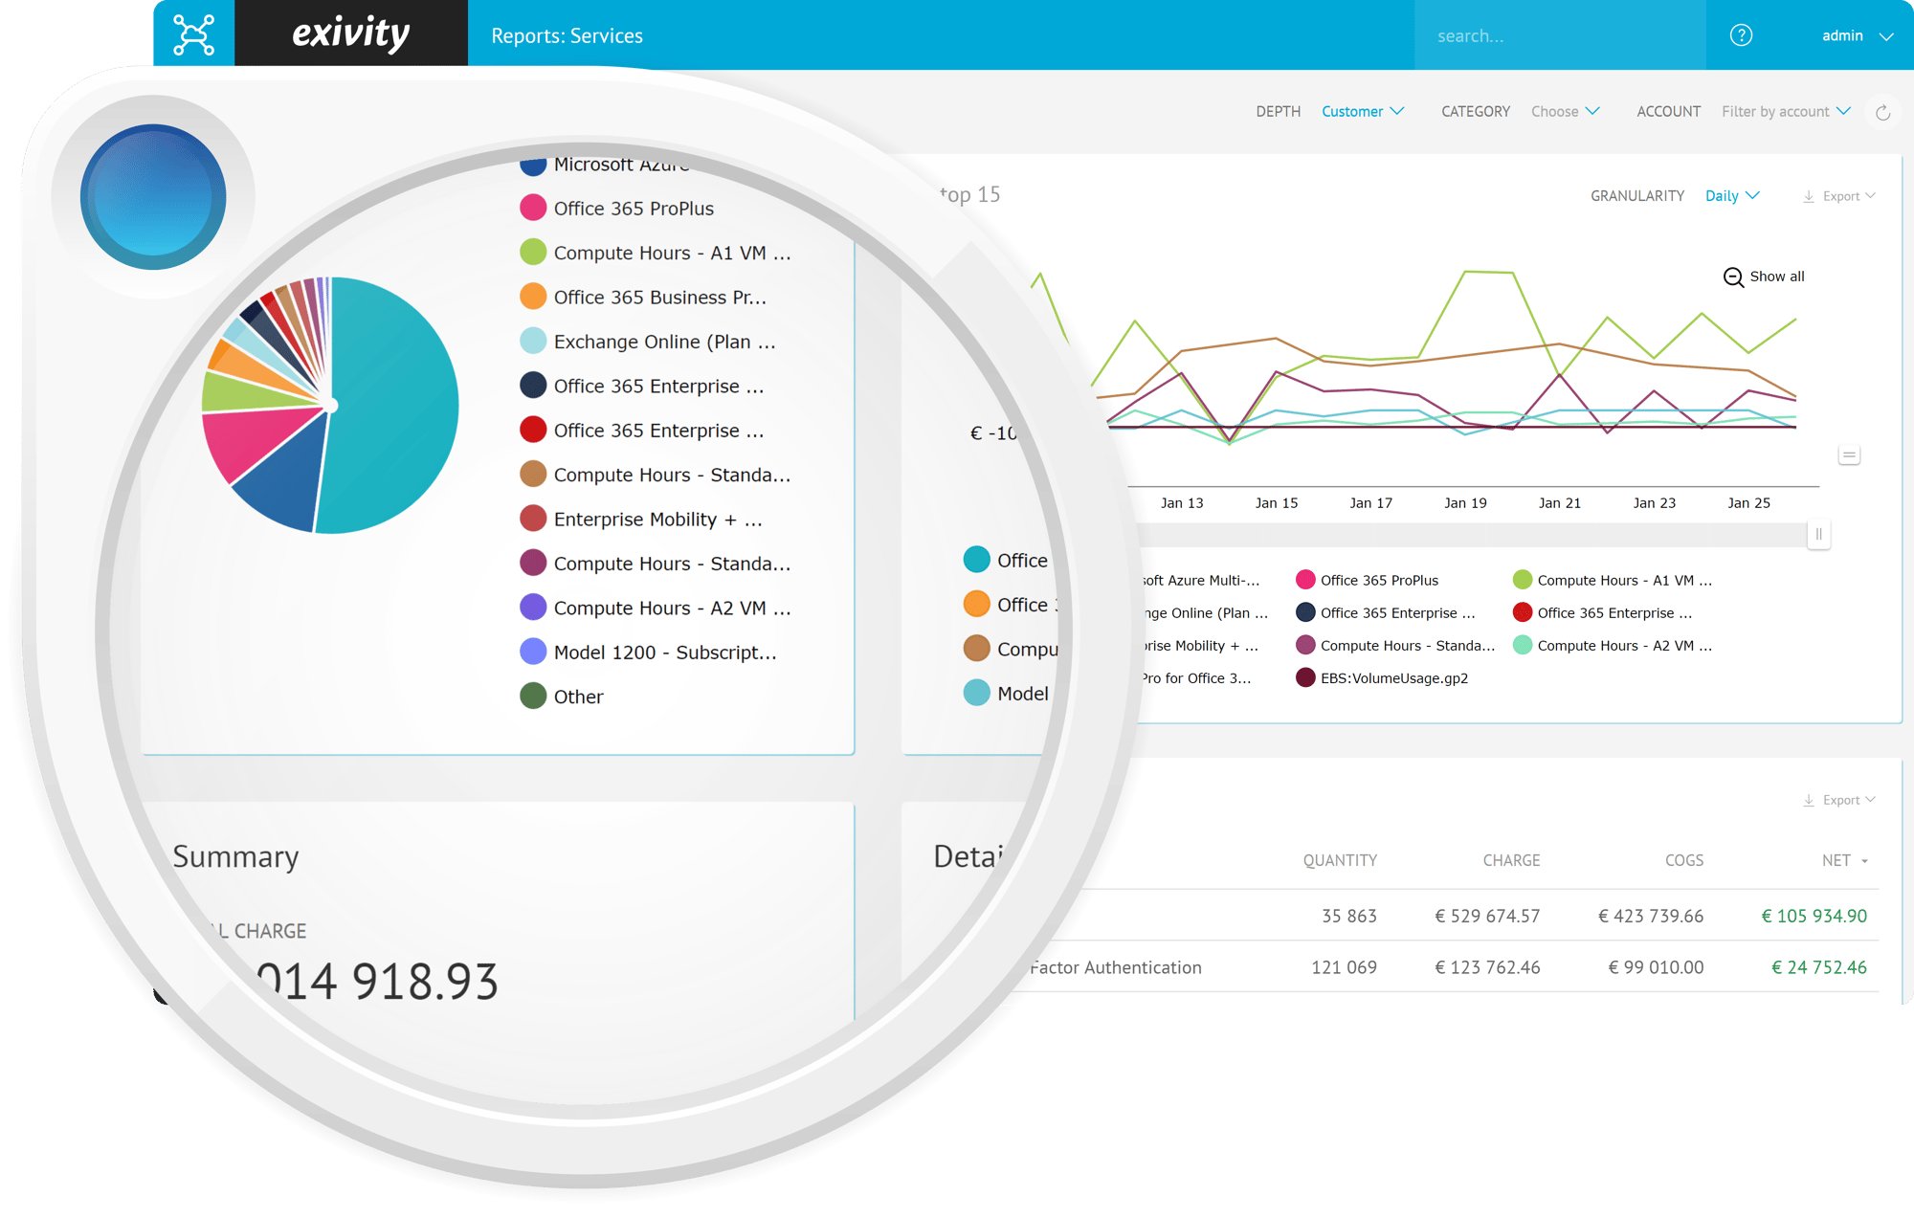Click in the search field
The height and width of the screenshot is (1218, 1914).
click(1560, 35)
